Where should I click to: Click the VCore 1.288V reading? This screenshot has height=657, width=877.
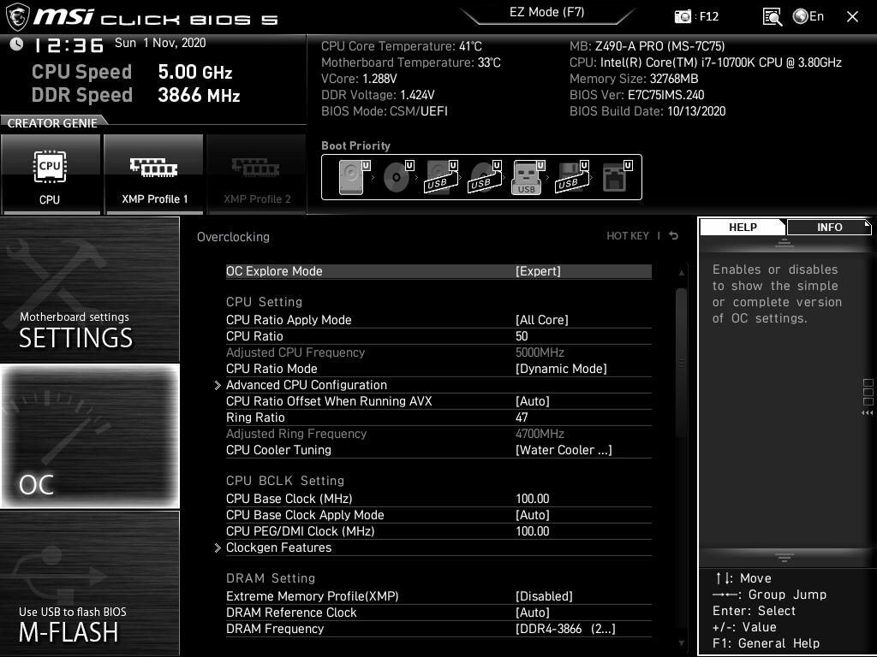coord(359,79)
